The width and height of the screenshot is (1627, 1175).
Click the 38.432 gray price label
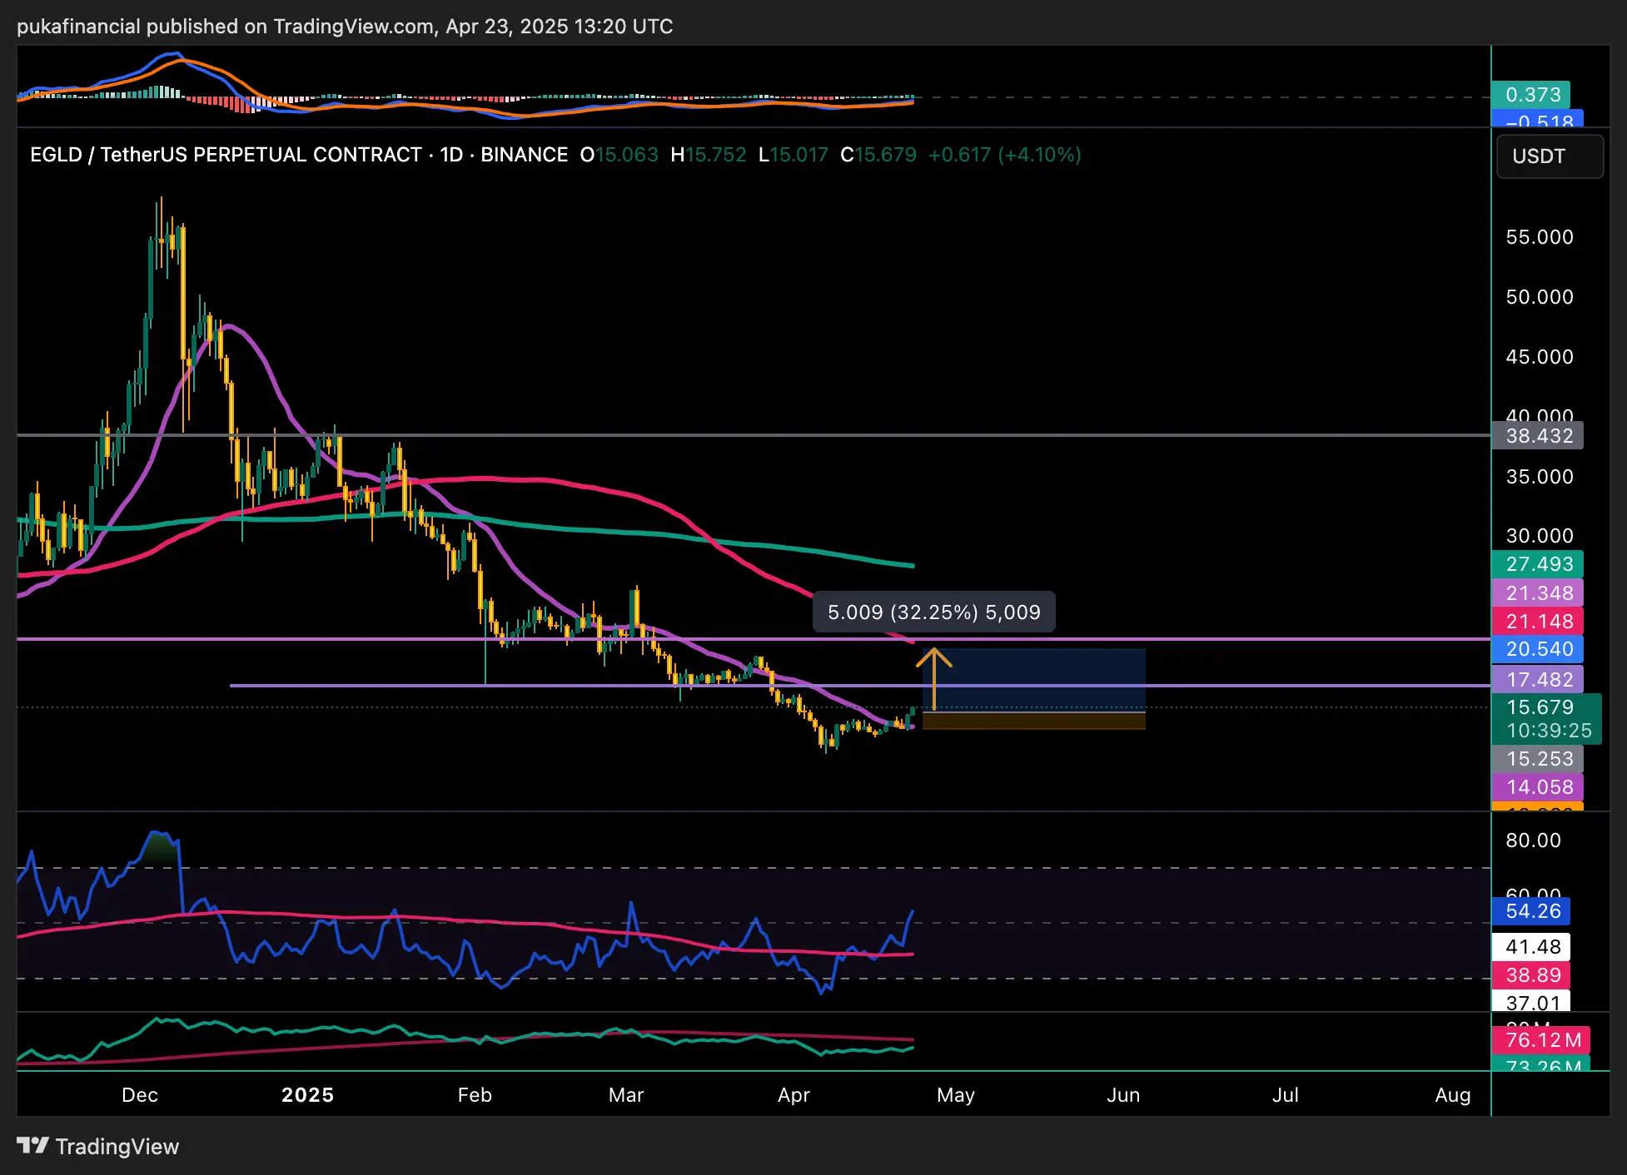[1538, 436]
